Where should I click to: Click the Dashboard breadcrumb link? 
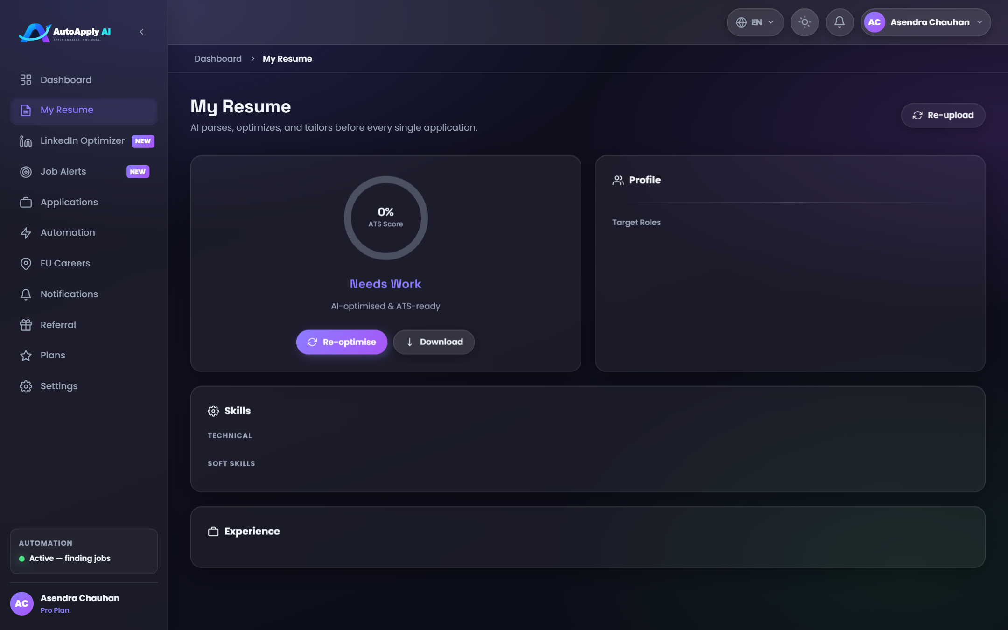(218, 59)
